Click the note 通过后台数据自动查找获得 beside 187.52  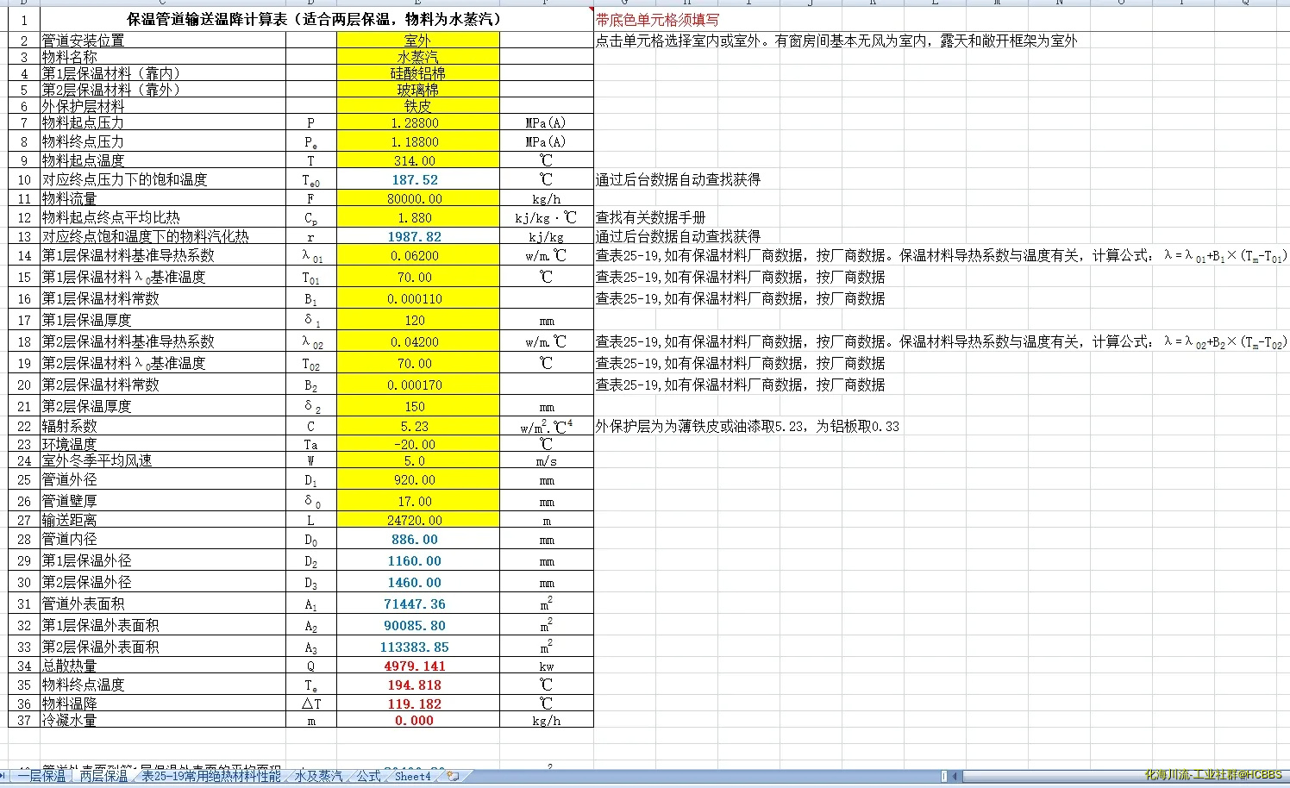coord(678,179)
